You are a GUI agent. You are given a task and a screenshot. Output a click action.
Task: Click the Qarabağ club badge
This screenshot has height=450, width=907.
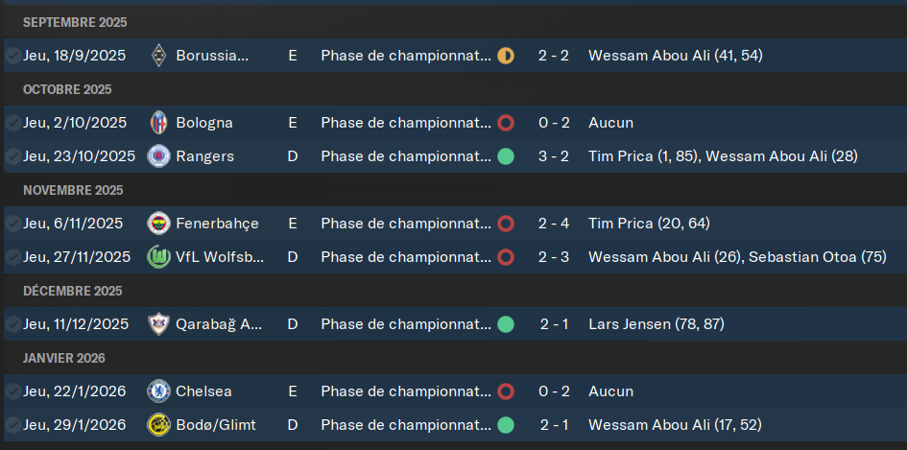(x=159, y=324)
